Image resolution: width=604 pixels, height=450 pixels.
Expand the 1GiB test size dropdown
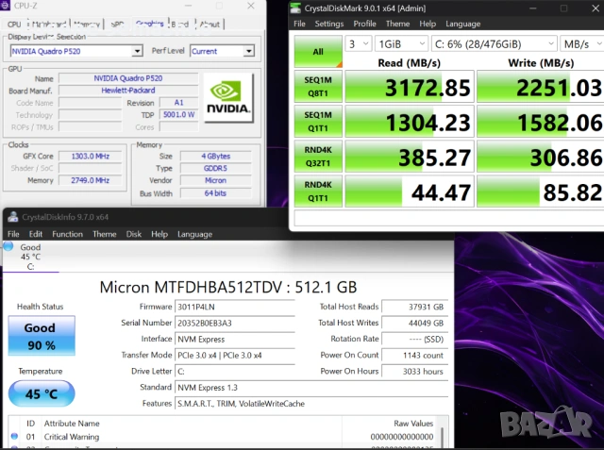400,44
